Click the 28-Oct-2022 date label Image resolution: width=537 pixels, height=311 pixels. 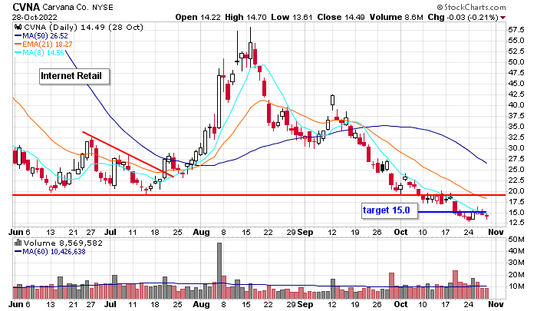(x=35, y=17)
